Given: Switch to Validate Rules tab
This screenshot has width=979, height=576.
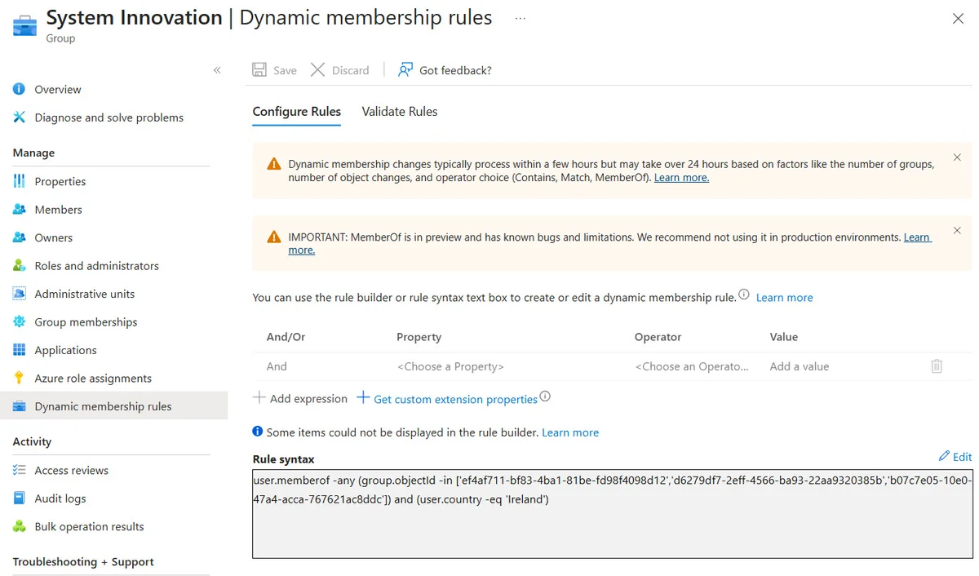Looking at the screenshot, I should [x=400, y=112].
